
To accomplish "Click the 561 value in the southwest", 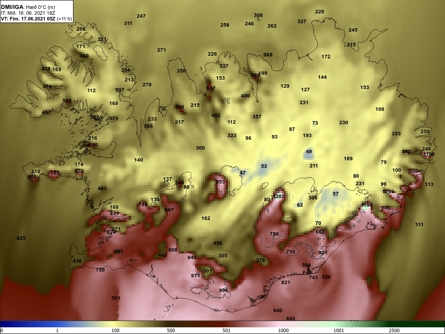I will 116,298.
